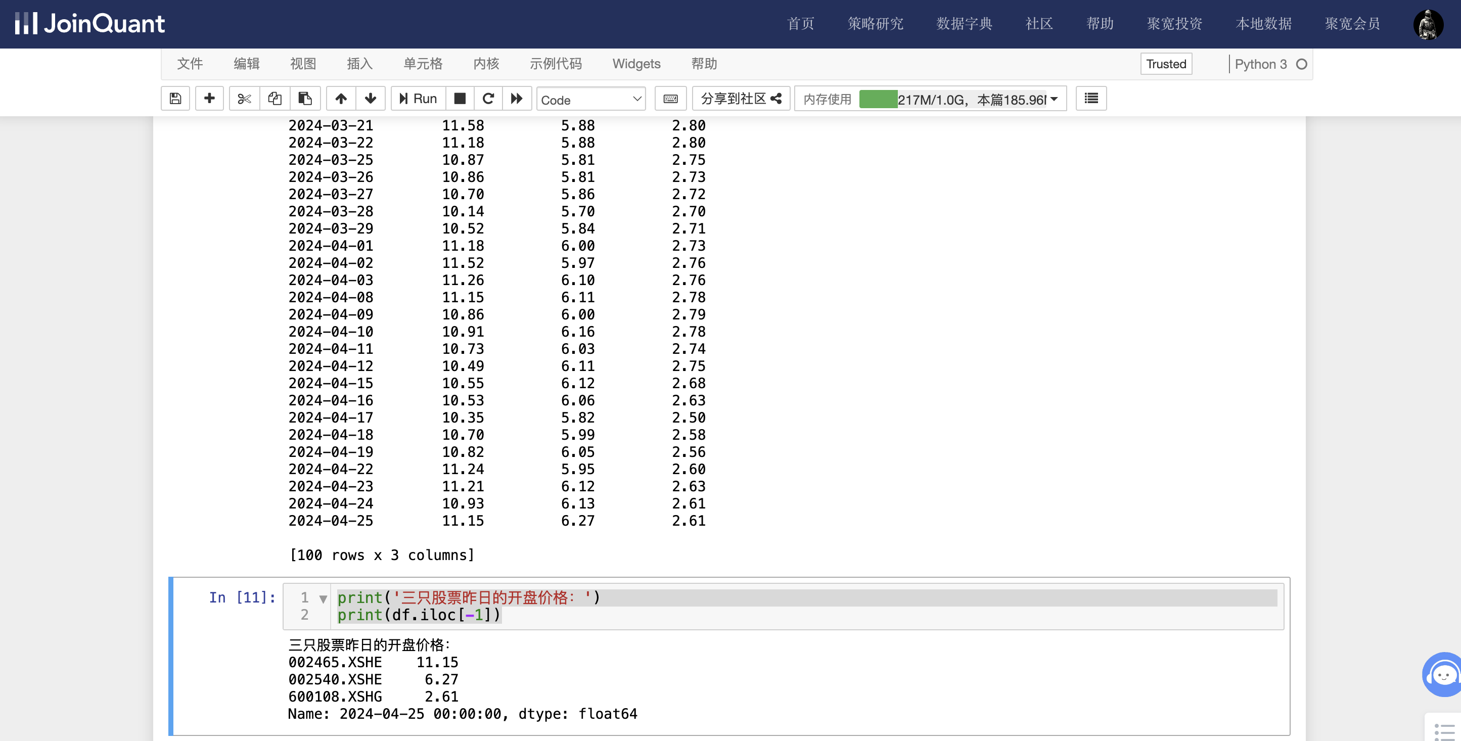Click the save notebook icon

click(x=175, y=99)
